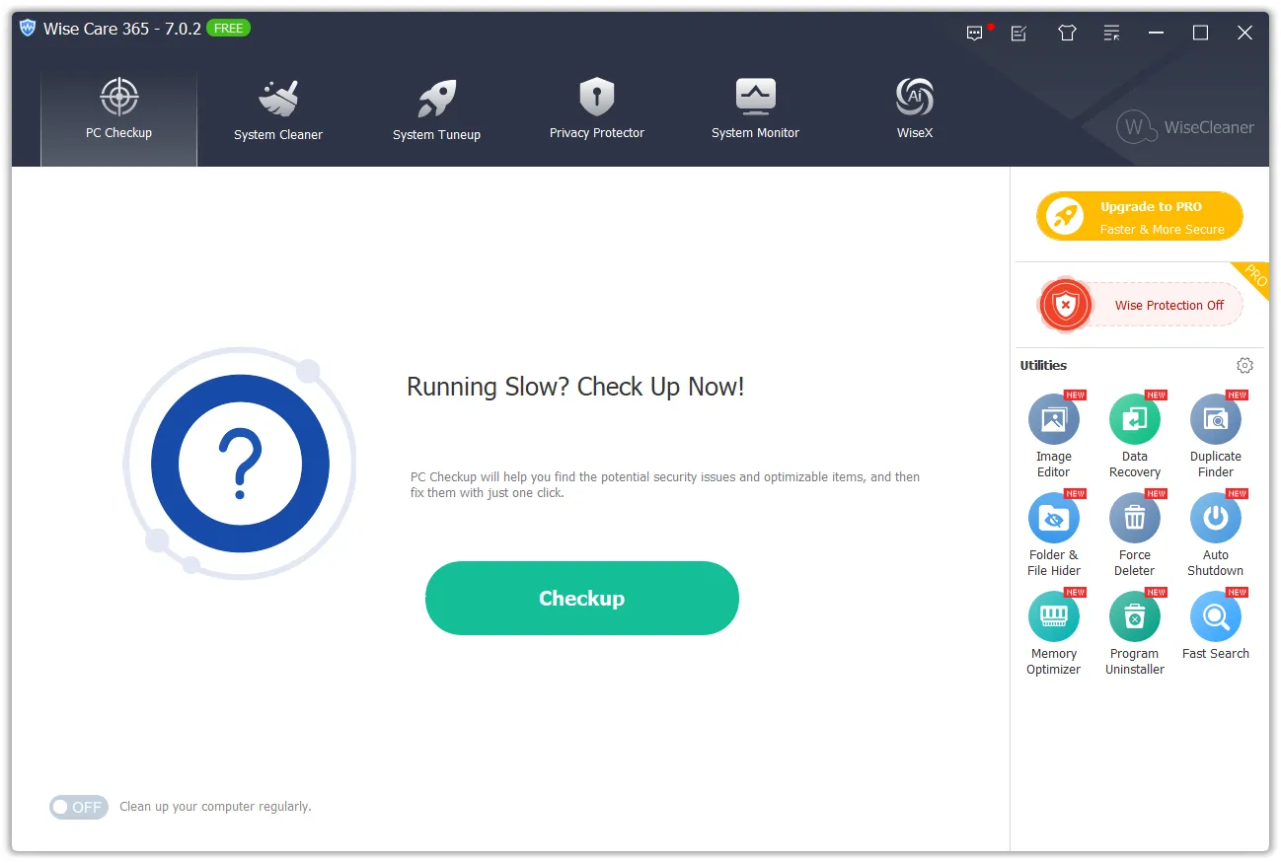1281x863 pixels.
Task: Close the Wise Care 365 window
Action: [1244, 33]
